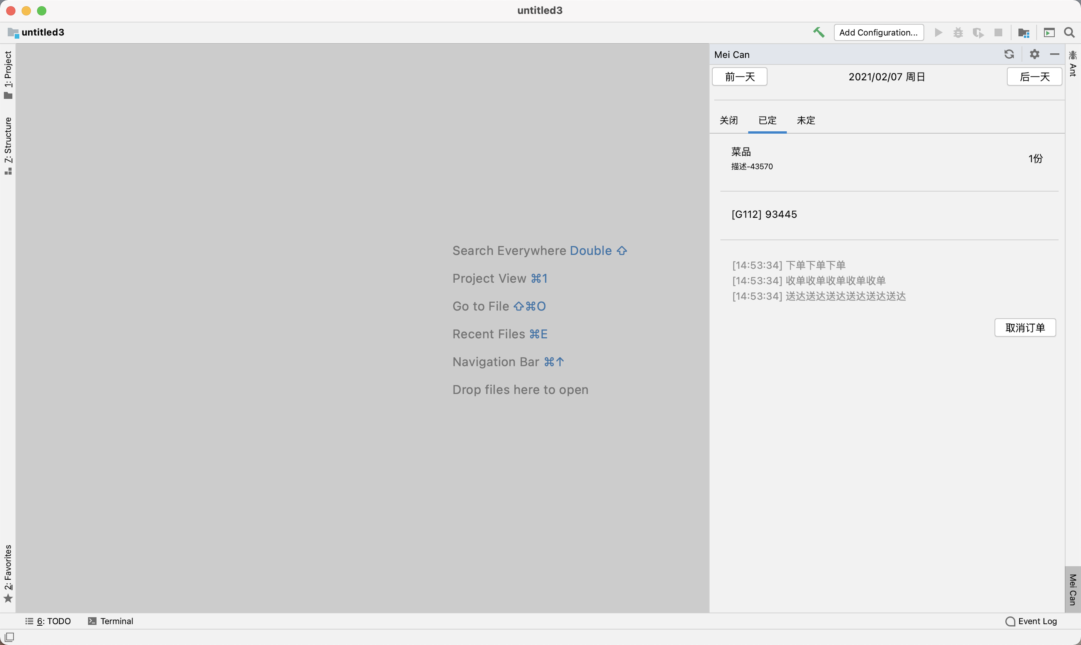Open Mei Can gear settings

(1035, 54)
